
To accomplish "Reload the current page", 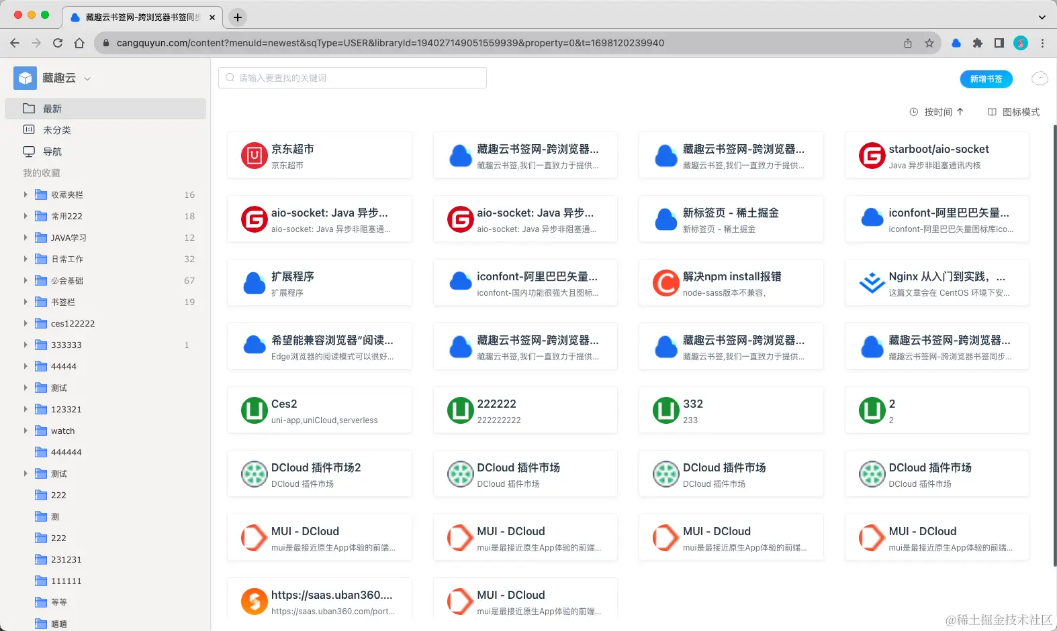I will (58, 43).
